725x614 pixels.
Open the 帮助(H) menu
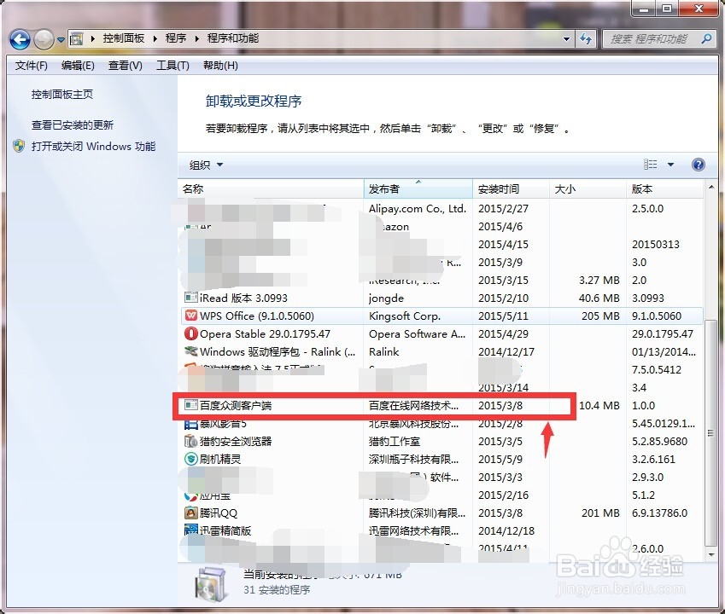220,66
